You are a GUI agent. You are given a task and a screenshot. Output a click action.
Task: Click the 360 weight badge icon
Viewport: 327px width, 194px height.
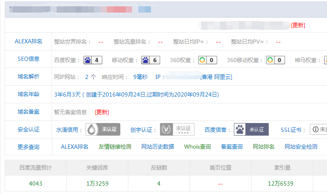pyautogui.click(x=208, y=60)
